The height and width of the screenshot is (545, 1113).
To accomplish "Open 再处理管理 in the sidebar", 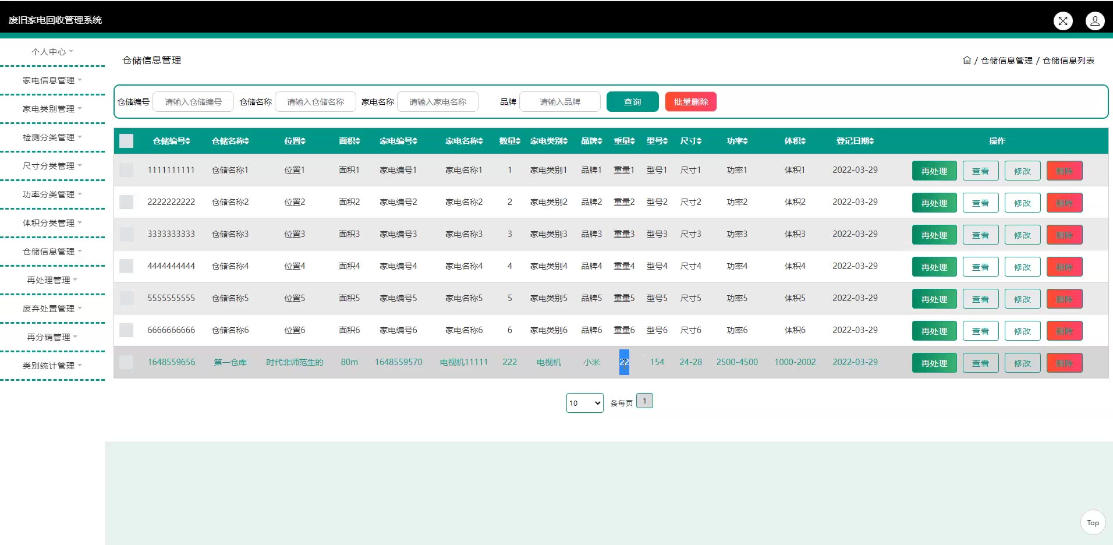I will coord(52,280).
